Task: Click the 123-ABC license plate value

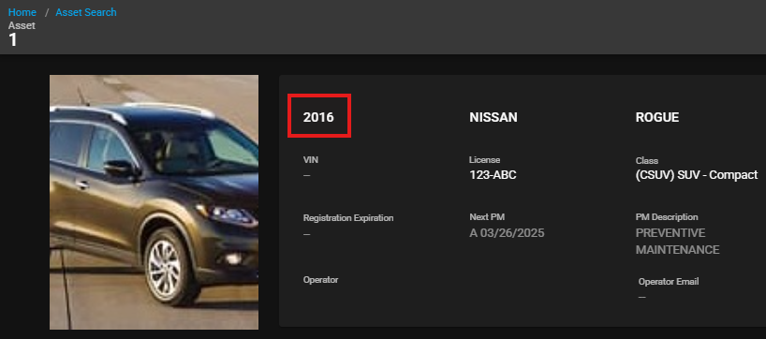Action: tap(493, 175)
